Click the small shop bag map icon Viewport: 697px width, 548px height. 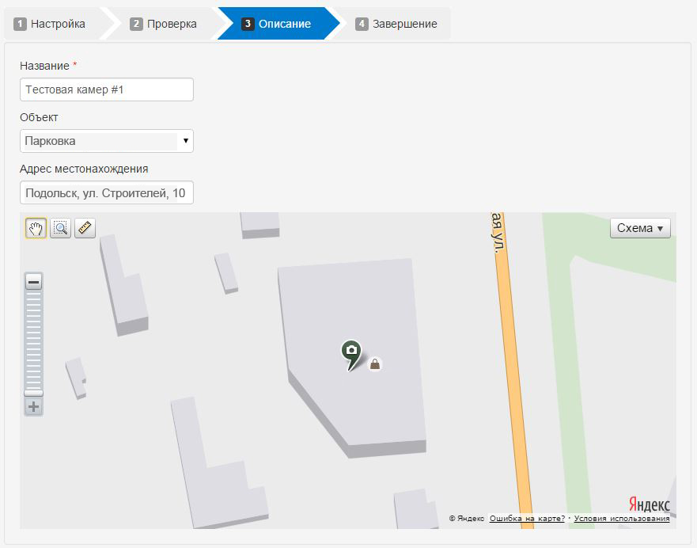click(375, 363)
